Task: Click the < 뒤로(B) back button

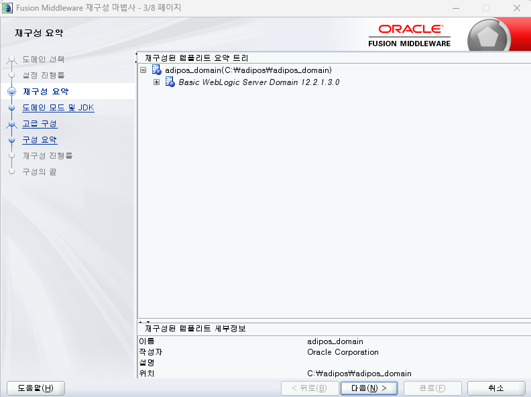Action: click(310, 388)
